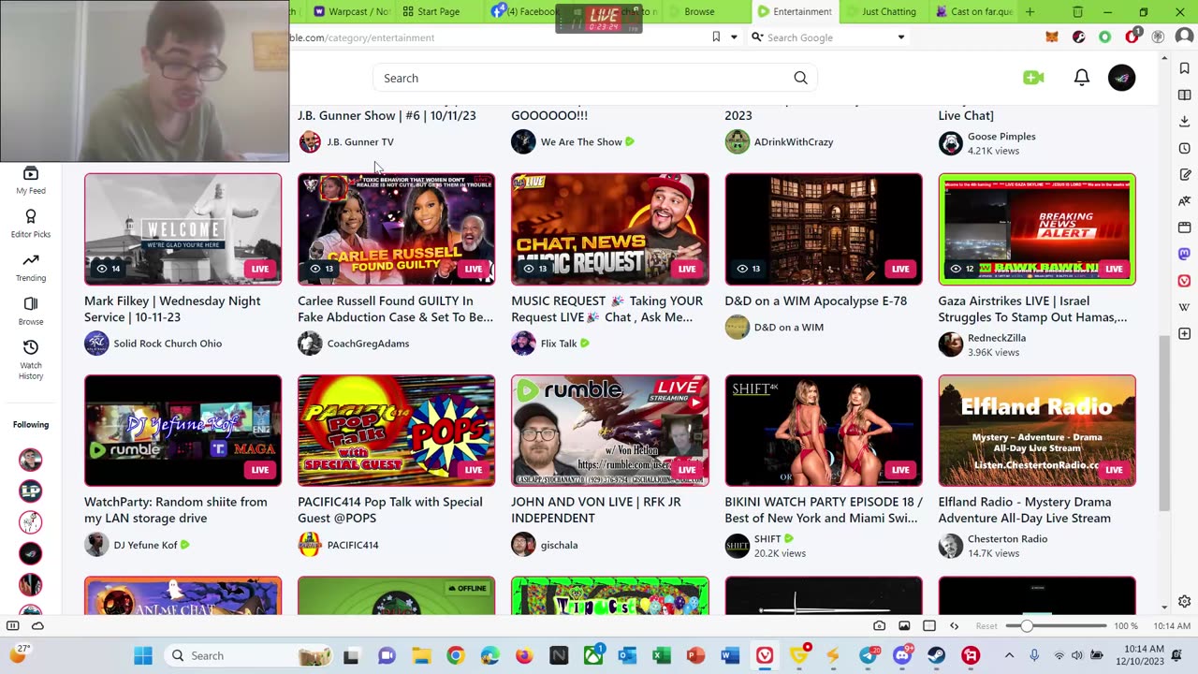
Task: Click the page vertical scrollbar
Action: click(1164, 423)
